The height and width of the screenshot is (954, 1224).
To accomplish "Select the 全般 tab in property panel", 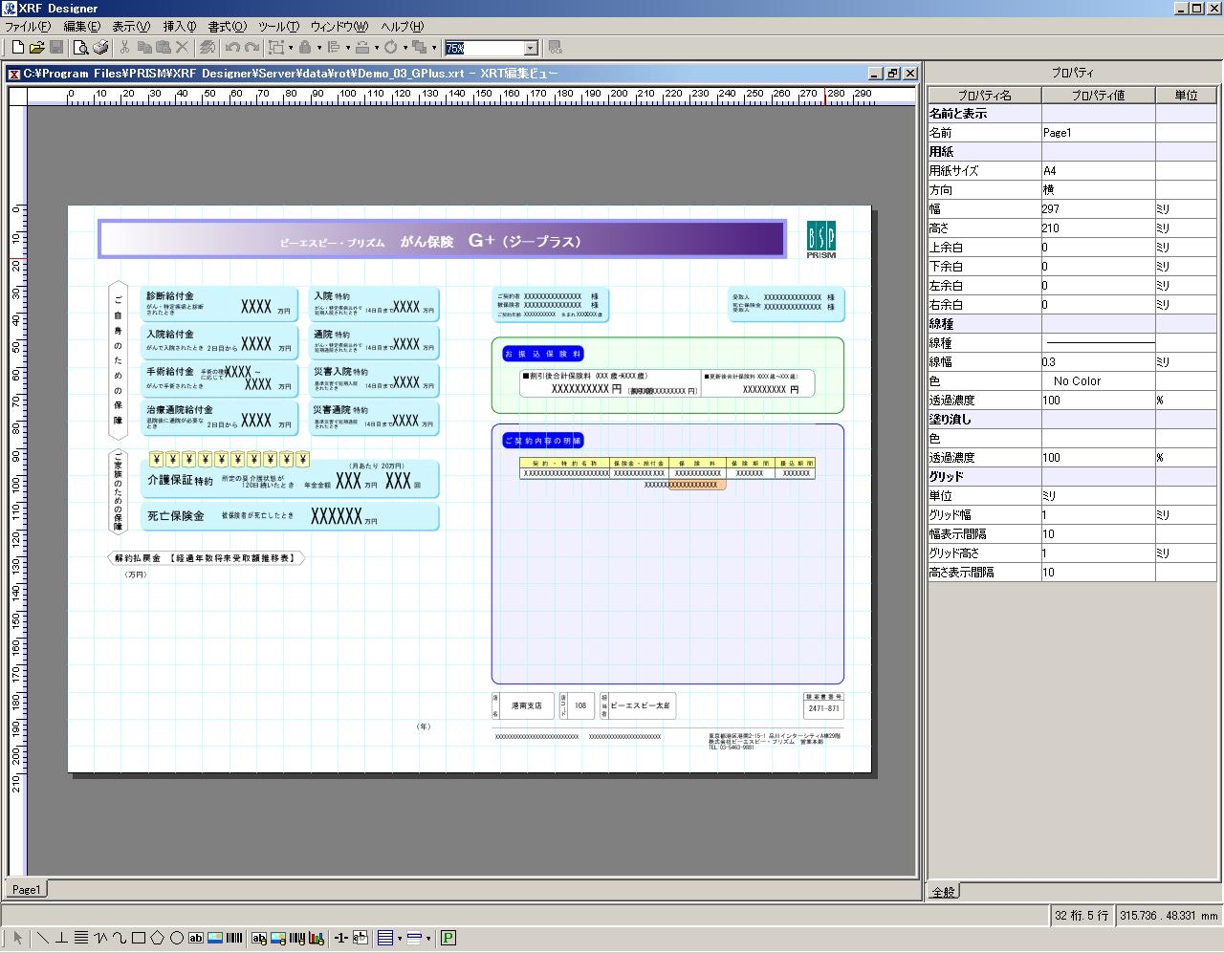I will pos(944,891).
